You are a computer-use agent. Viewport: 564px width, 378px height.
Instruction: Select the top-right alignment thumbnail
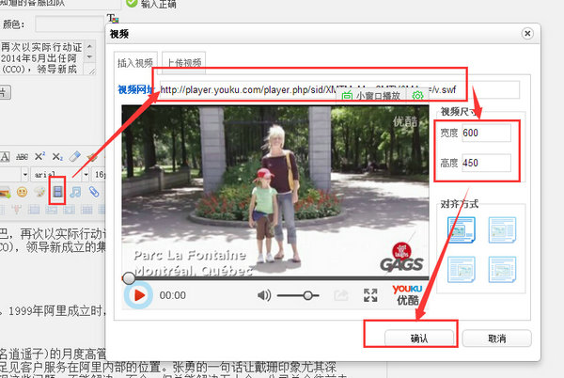pos(502,229)
